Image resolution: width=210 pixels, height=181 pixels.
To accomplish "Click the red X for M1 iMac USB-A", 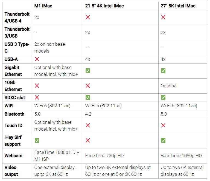I will pyautogui.click(x=37, y=59).
